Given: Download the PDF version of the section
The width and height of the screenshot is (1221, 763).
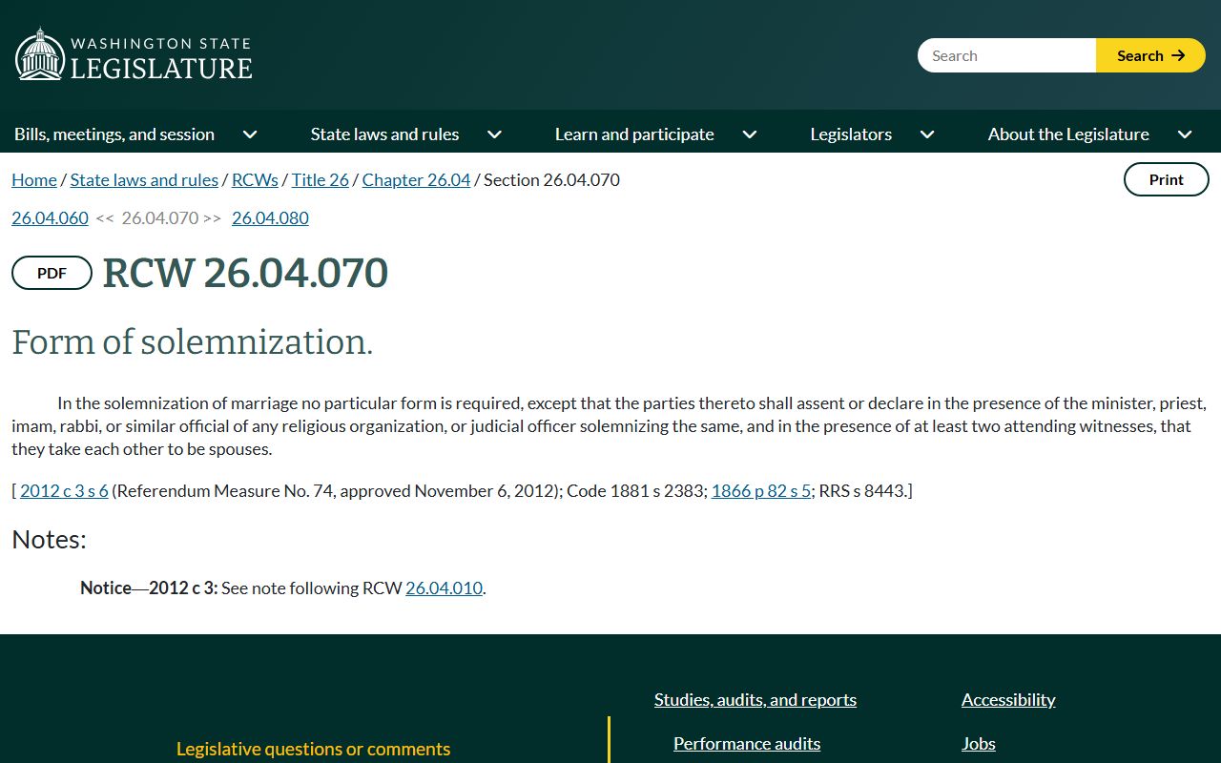Looking at the screenshot, I should (52, 273).
